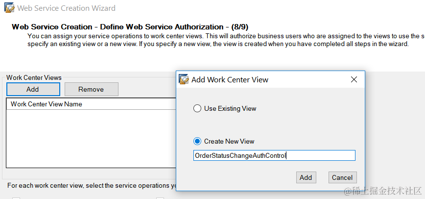Click the Web Service Creation Wizard title icon
Viewport: 425px width, 199px height.
[9, 8]
